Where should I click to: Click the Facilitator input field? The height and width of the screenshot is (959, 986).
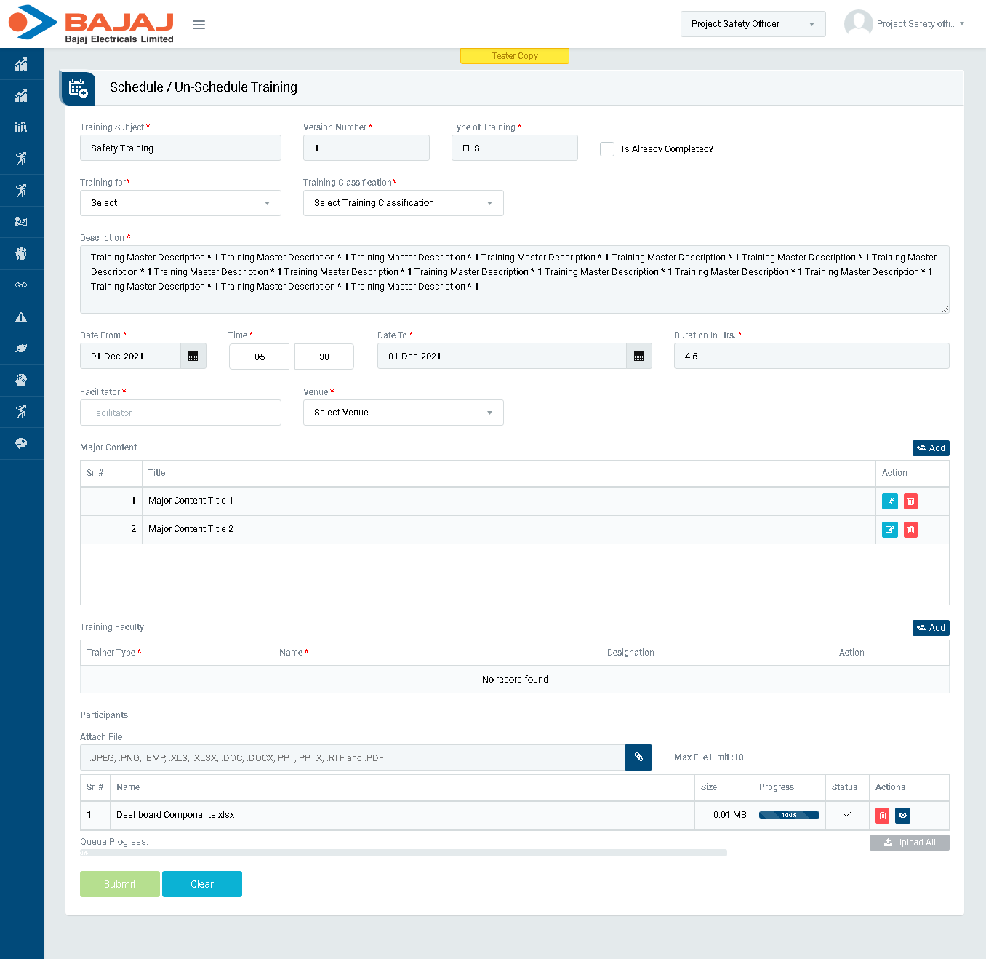tap(180, 413)
